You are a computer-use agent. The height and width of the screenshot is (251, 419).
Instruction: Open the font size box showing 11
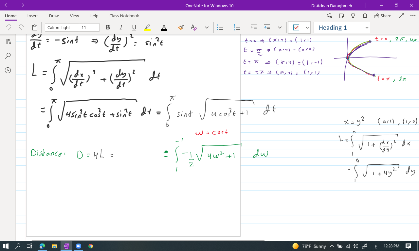(89, 27)
